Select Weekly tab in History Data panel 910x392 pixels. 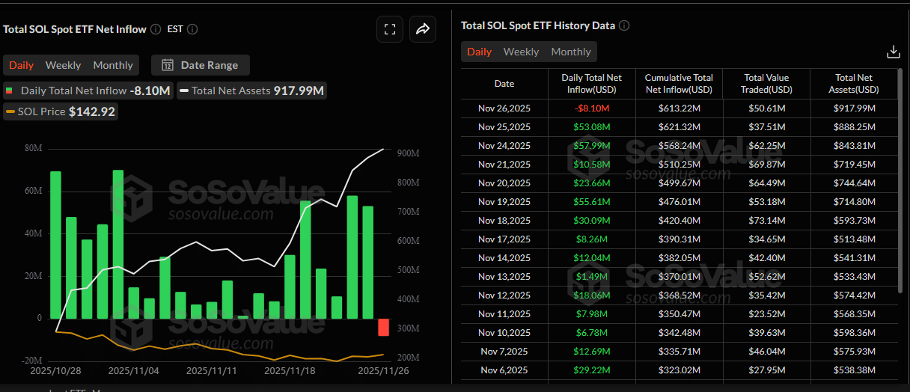[521, 52]
